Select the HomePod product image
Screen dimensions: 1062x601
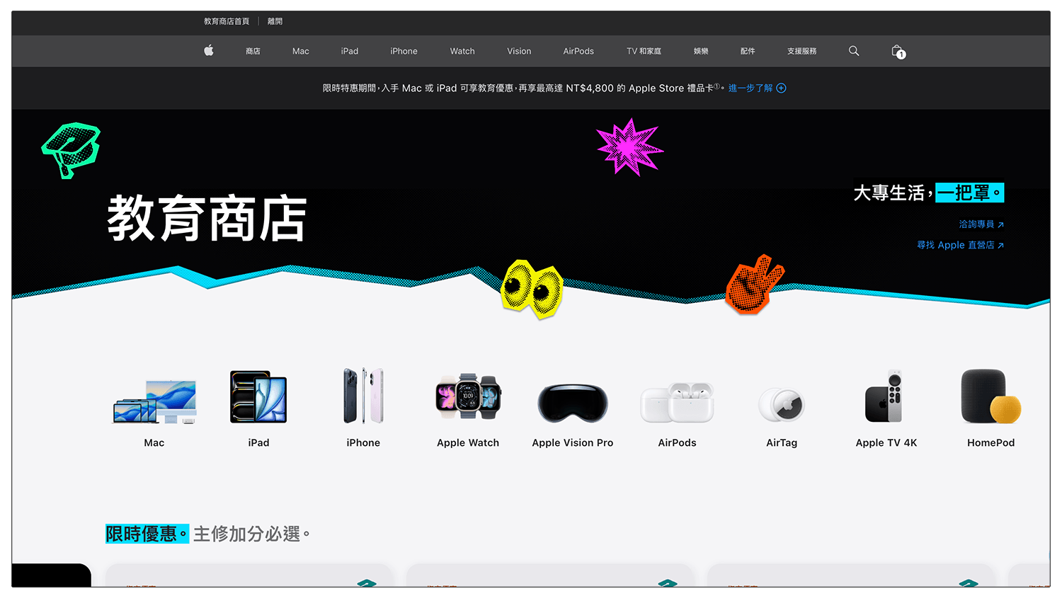990,396
